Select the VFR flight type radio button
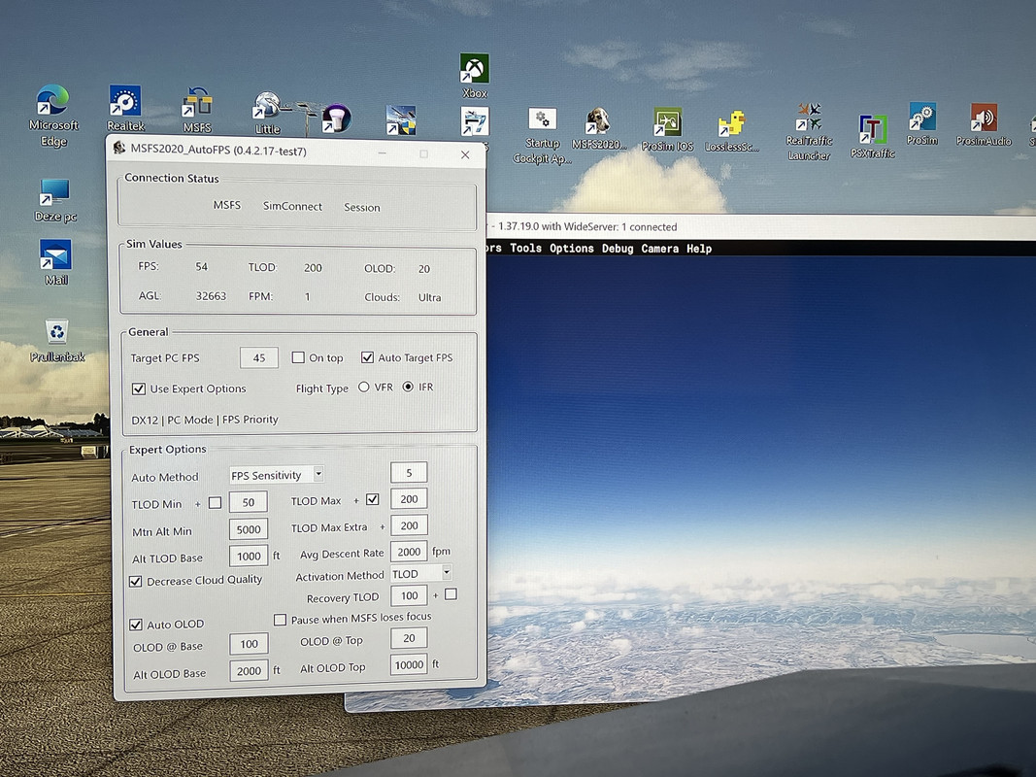This screenshot has width=1036, height=777. (x=363, y=387)
